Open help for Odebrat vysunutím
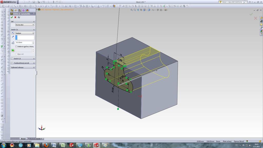Screen dimensions: 263x148 coord(34,14)
